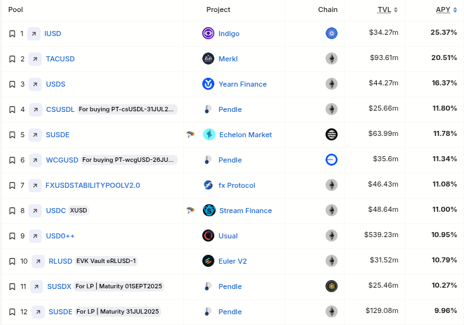The width and height of the screenshot is (464, 325).
Task: Click the Echelon Market logo
Action: pos(209,135)
